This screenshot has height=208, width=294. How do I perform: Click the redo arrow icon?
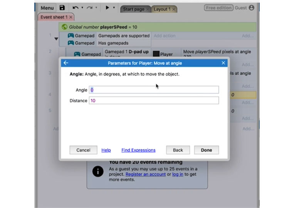point(89,8)
